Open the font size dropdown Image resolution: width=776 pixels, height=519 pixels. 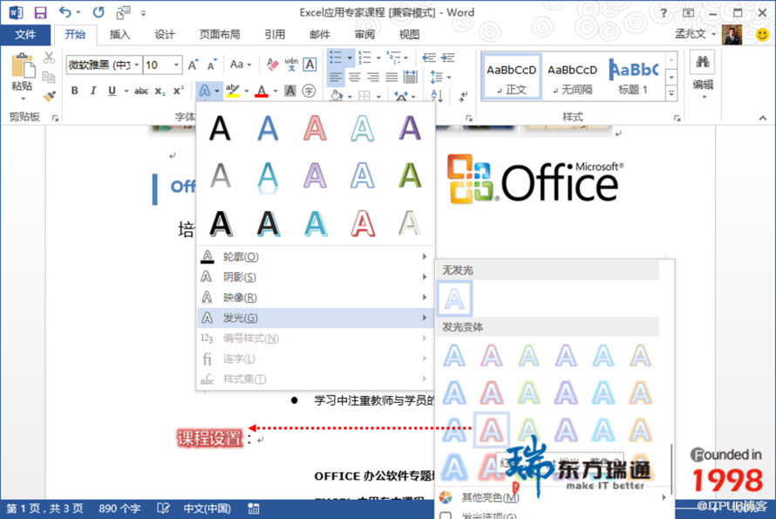(x=175, y=65)
